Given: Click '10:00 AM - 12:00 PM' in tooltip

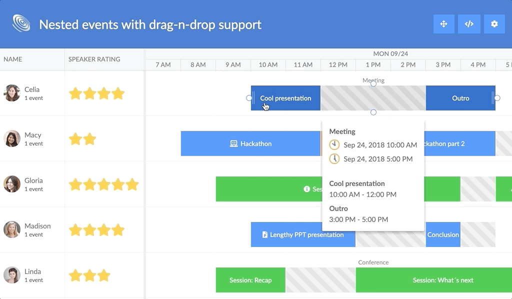Looking at the screenshot, I should point(363,194).
